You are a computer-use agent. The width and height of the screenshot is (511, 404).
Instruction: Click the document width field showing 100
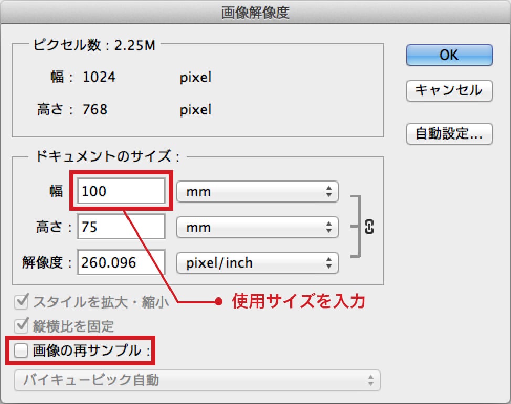[121, 192]
